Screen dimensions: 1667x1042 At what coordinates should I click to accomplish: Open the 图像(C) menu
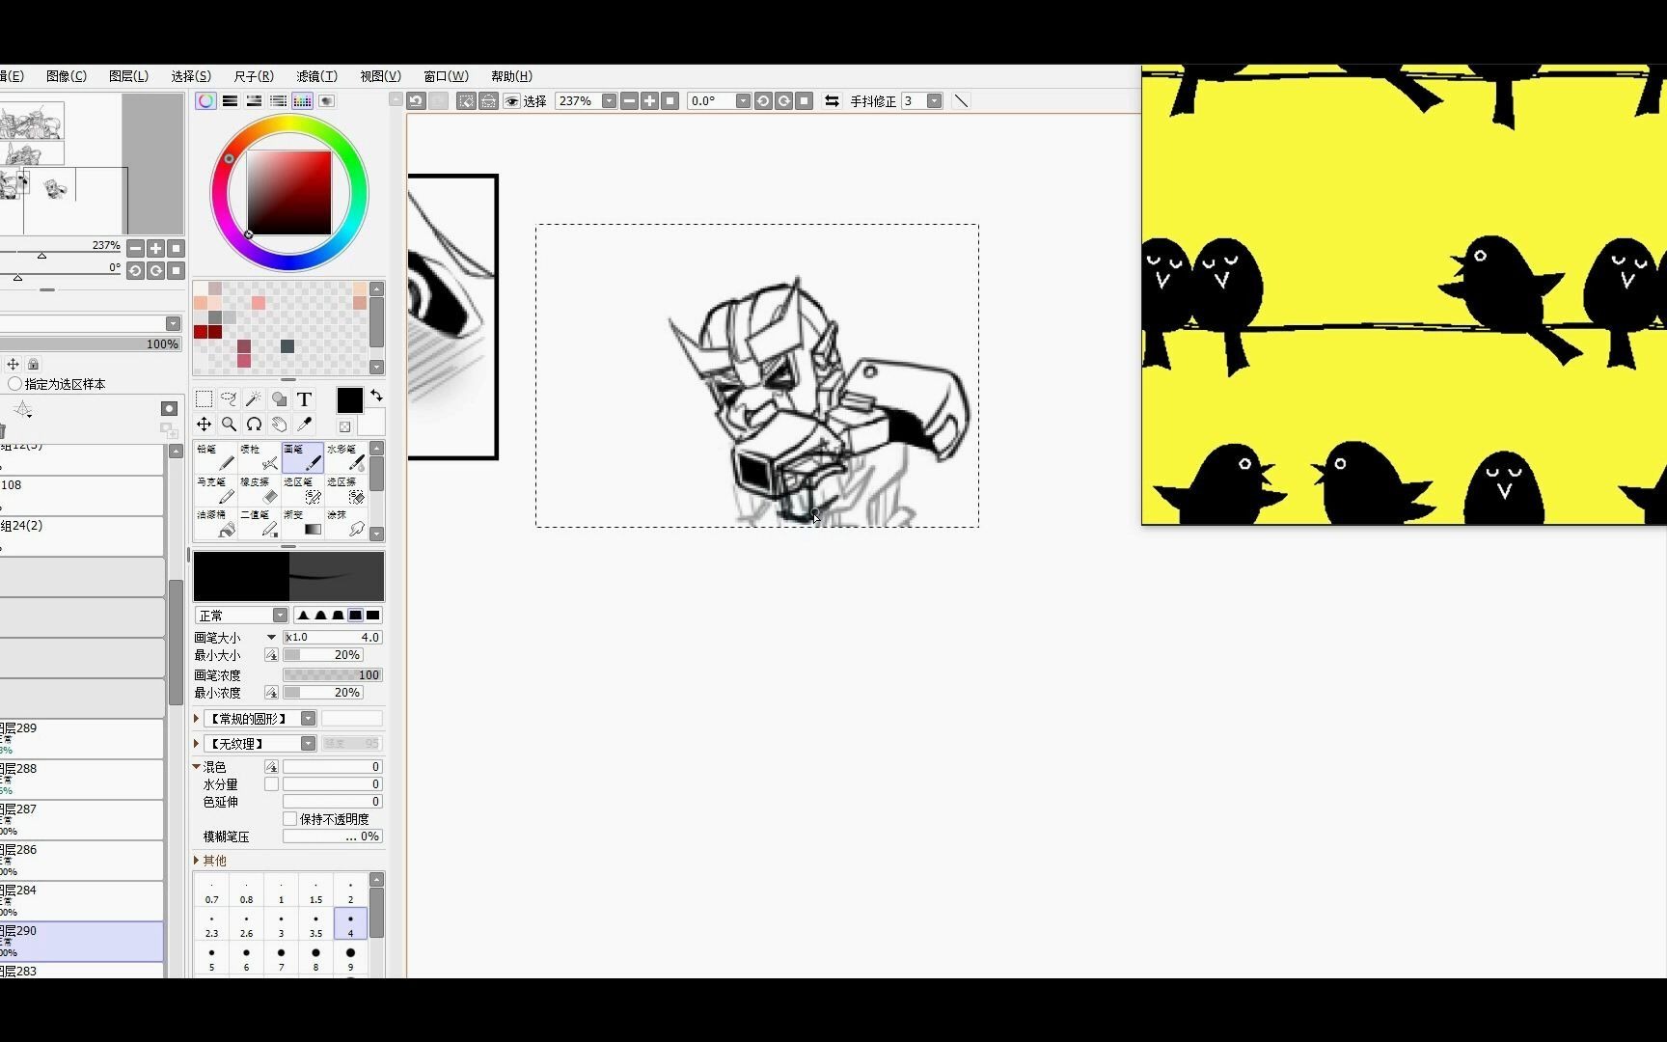click(x=67, y=76)
